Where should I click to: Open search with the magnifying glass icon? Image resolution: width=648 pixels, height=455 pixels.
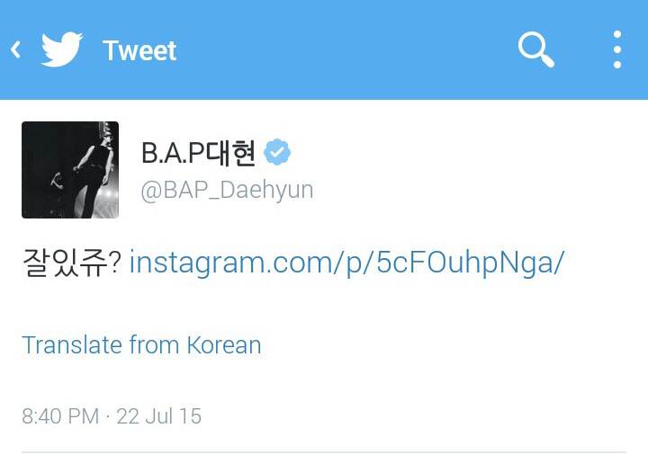[536, 49]
